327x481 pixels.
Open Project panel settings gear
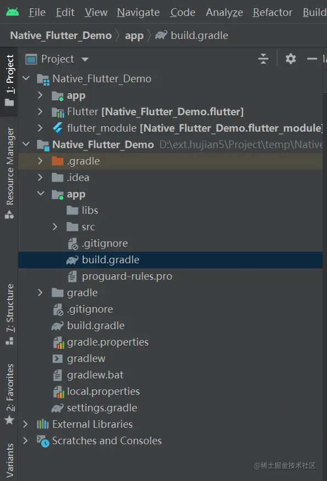click(x=290, y=59)
